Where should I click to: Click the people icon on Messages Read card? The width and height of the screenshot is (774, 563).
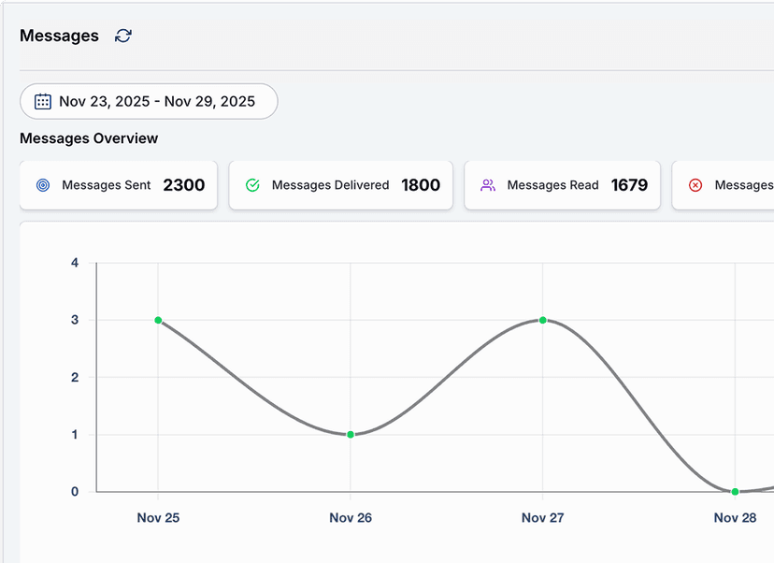[487, 185]
